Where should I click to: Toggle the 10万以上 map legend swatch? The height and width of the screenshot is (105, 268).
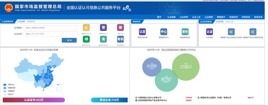click(5, 85)
